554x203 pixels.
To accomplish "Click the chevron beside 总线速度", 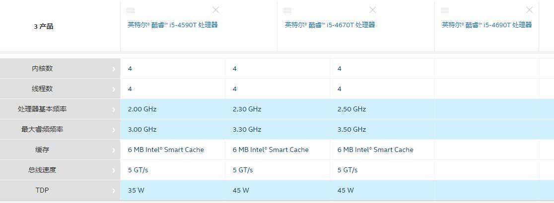I will pyautogui.click(x=114, y=170).
